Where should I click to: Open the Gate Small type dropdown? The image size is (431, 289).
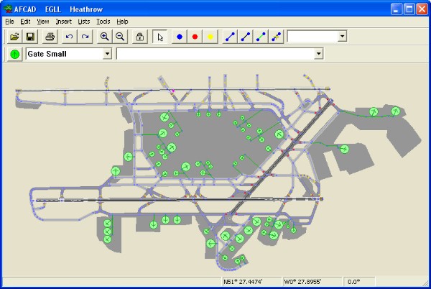click(108, 54)
